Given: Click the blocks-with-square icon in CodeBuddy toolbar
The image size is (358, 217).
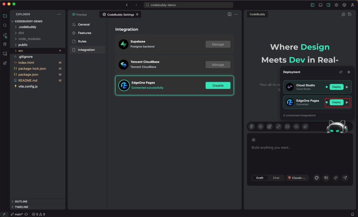Looking at the screenshot, I should (x=269, y=127).
